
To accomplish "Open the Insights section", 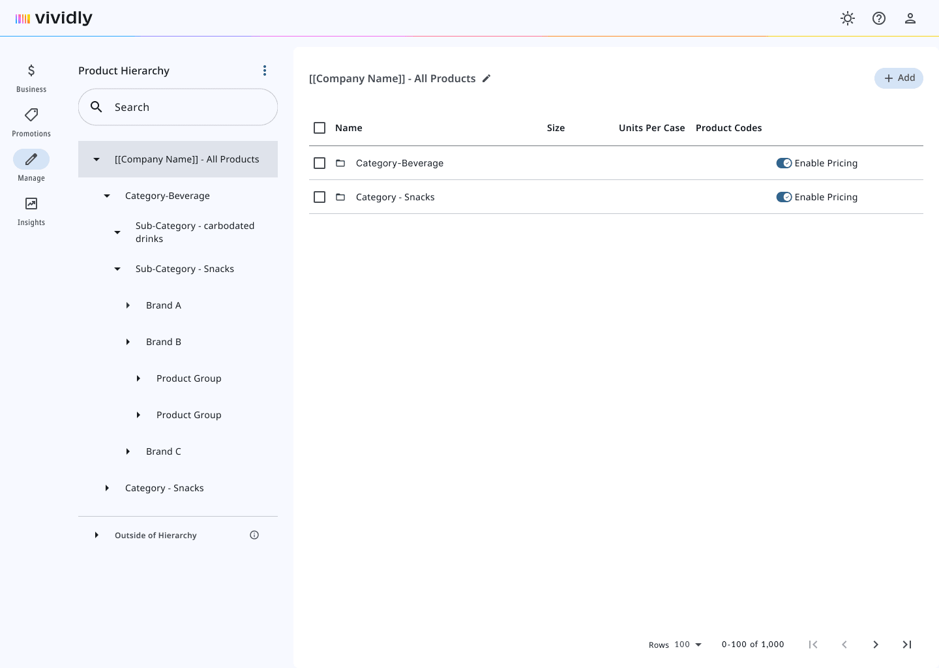I will pyautogui.click(x=31, y=211).
